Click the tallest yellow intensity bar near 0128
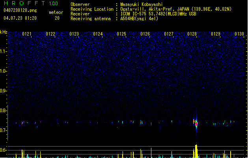The image size is (248, 158). click(x=196, y=151)
